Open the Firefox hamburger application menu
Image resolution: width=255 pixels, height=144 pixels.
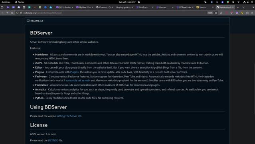[x=252, y=13]
